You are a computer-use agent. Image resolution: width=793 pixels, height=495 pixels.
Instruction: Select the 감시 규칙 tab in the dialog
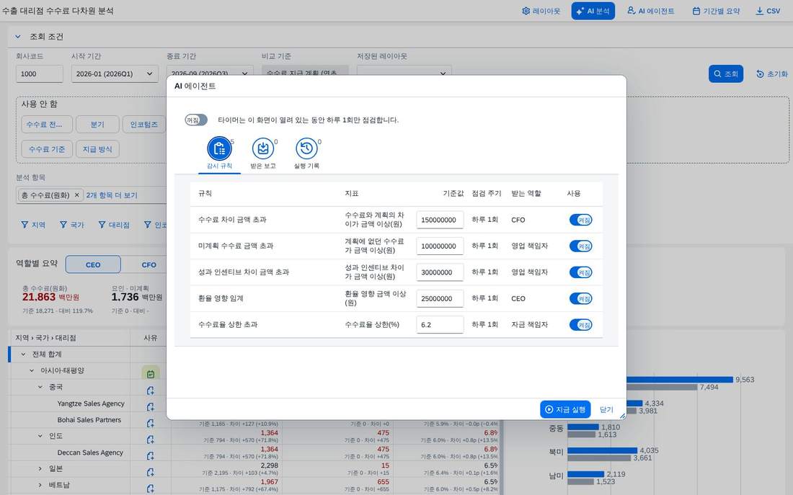click(x=219, y=153)
